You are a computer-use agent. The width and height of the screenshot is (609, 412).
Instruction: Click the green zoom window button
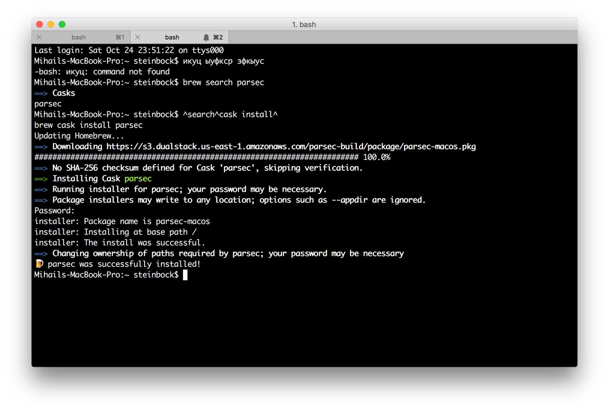tap(62, 24)
